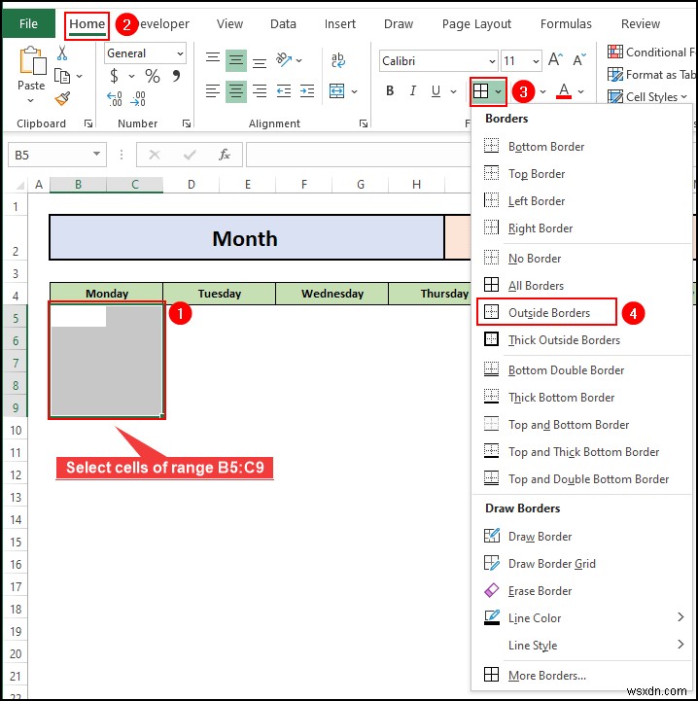The image size is (698, 701).
Task: Click the Orientation text-angle icon
Action: click(x=284, y=59)
